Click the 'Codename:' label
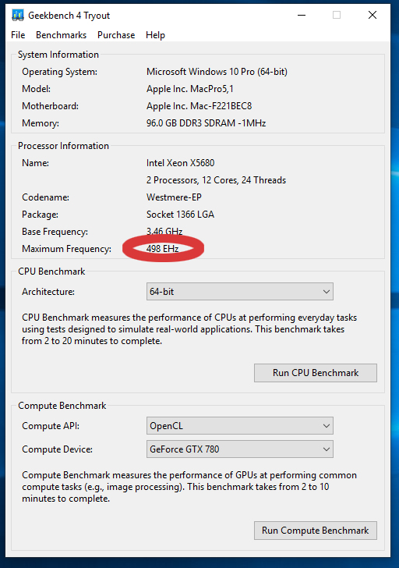Screen dimensions: 399x568 [x=45, y=197]
